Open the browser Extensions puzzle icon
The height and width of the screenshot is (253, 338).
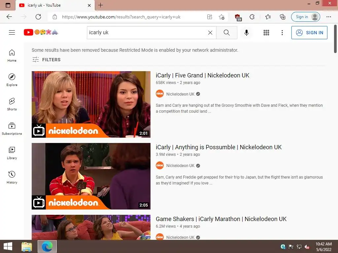(252, 17)
